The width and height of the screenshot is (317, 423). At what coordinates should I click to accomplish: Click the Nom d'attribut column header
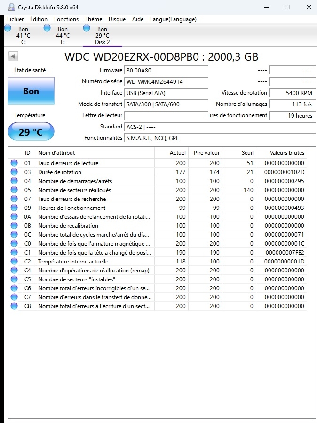coord(95,153)
